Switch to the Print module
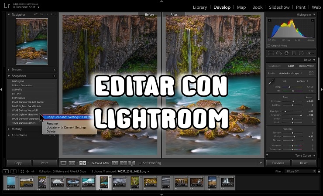The height and width of the screenshot is (196, 323). click(x=301, y=7)
